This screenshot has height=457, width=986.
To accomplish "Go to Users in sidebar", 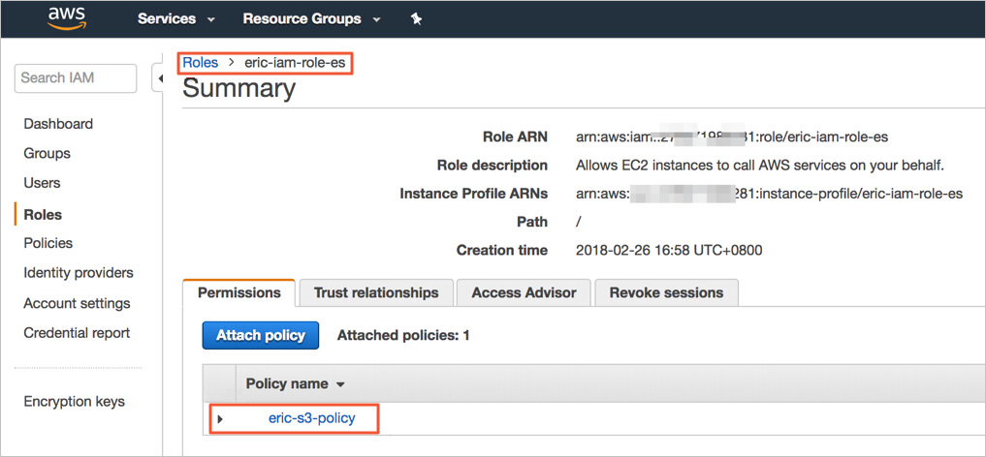I will tap(42, 183).
